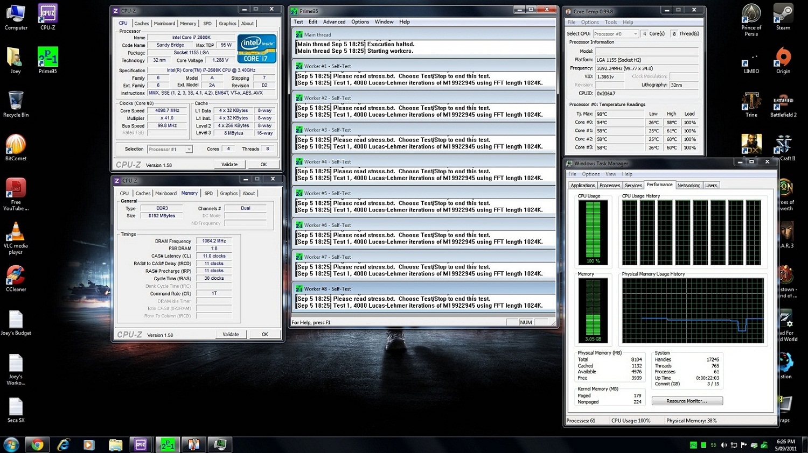
Task: Open Resource Monitor from Task Manager
Action: pyautogui.click(x=687, y=401)
